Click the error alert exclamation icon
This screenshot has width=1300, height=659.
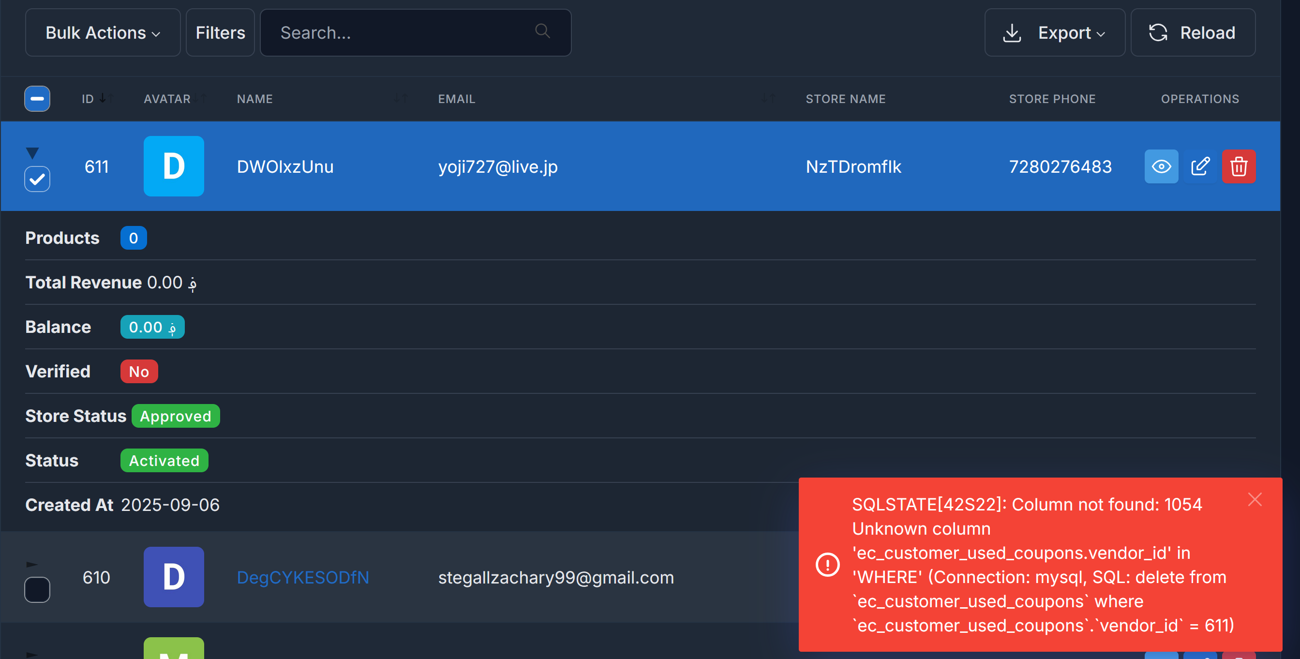tap(827, 564)
